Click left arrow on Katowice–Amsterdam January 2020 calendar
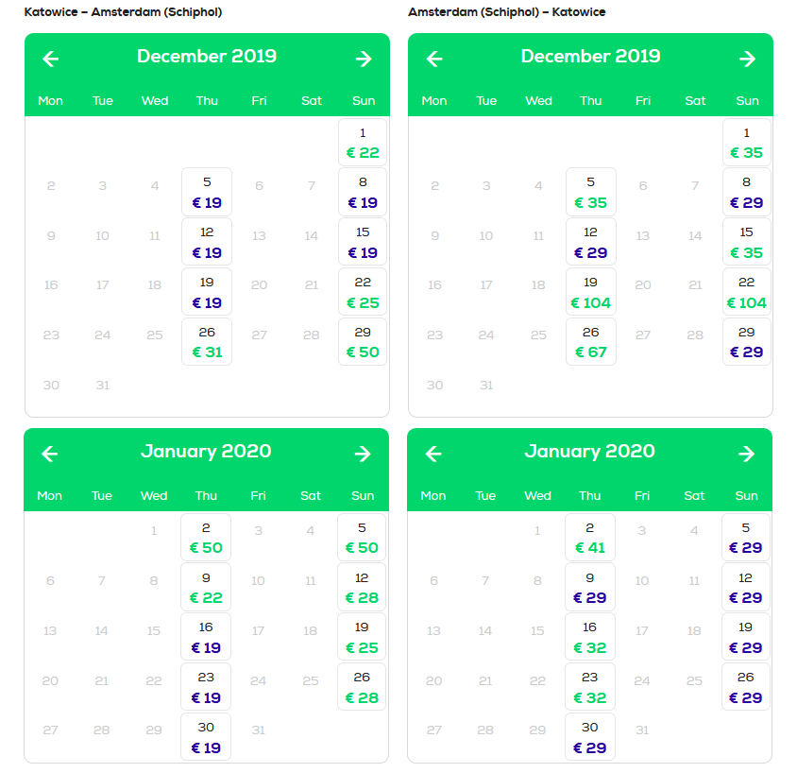797x773 pixels. pos(49,454)
